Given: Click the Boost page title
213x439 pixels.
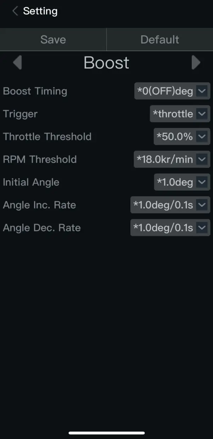Looking at the screenshot, I should click(106, 62).
